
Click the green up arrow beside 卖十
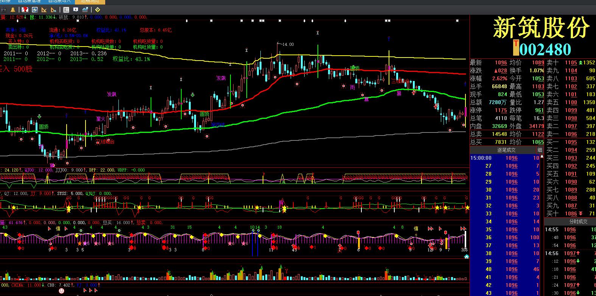(581, 62)
